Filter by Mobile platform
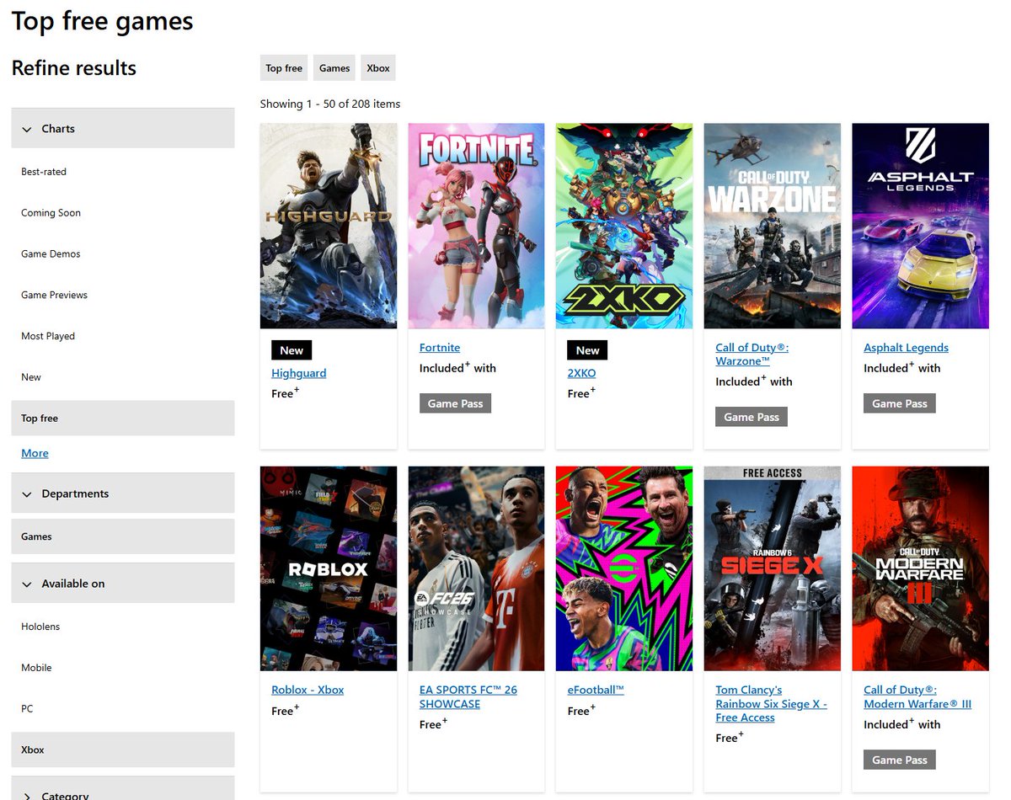This screenshot has height=800, width=1011. (x=36, y=668)
